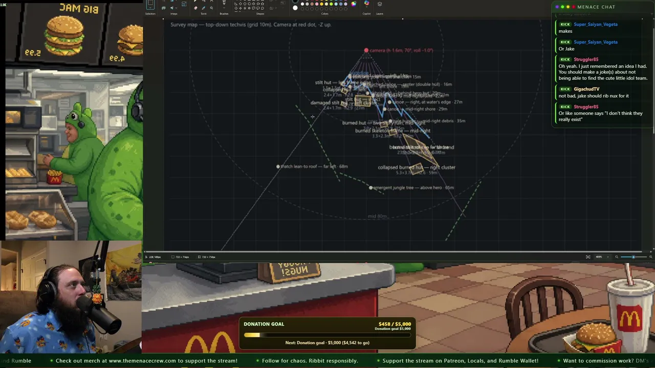Click the 'Support the stream on Patreon' ticker
This screenshot has width=655, height=368.
click(461, 361)
